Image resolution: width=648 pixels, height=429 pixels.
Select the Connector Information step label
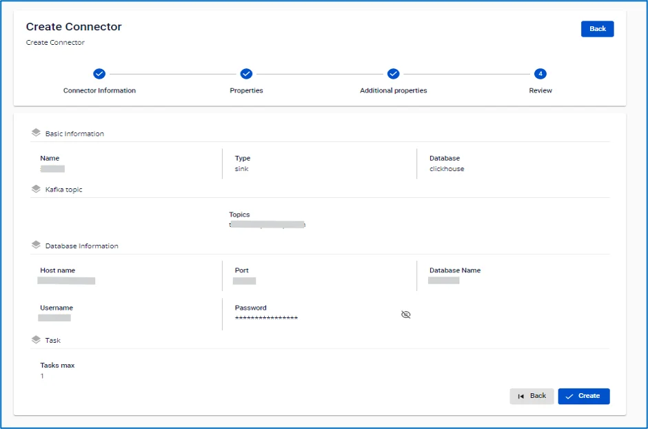coord(99,90)
